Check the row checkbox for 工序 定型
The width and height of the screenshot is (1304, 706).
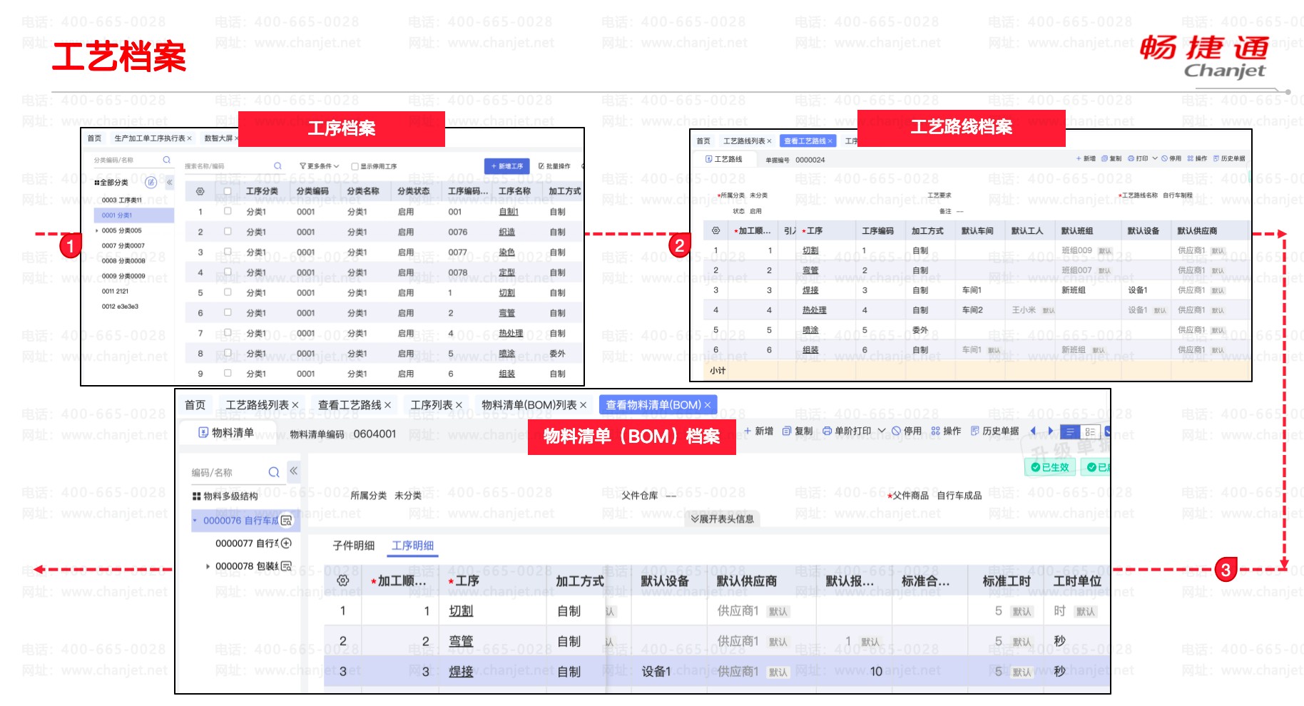pyautogui.click(x=228, y=272)
